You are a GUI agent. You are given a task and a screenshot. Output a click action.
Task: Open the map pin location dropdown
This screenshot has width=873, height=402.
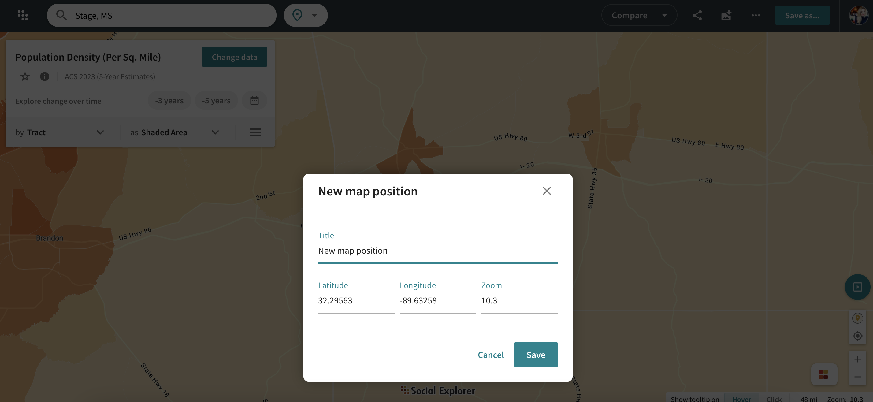tap(305, 15)
